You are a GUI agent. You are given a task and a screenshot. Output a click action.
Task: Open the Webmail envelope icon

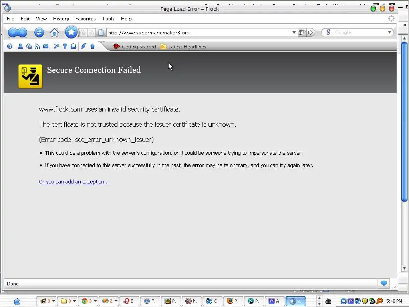pyautogui.click(x=46, y=46)
